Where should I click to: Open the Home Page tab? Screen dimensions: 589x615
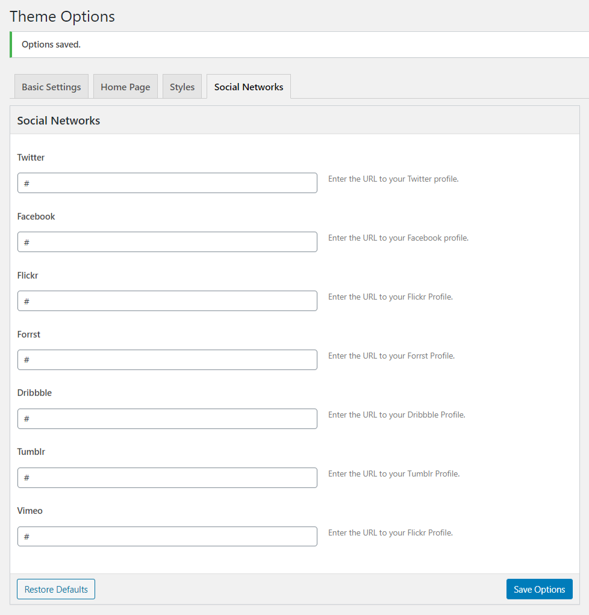click(125, 87)
